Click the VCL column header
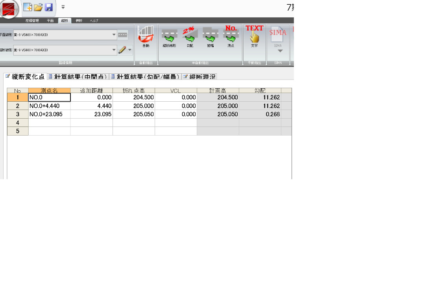Image resolution: width=425 pixels, height=283 pixels. pos(176,90)
